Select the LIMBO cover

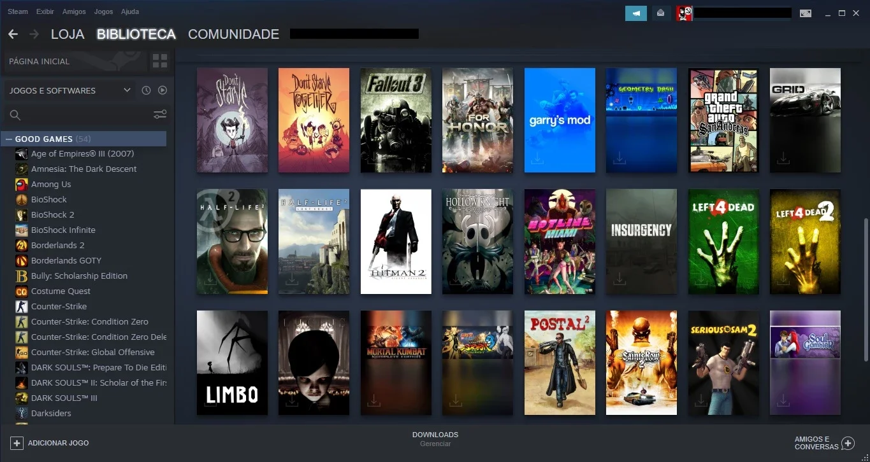(x=232, y=363)
